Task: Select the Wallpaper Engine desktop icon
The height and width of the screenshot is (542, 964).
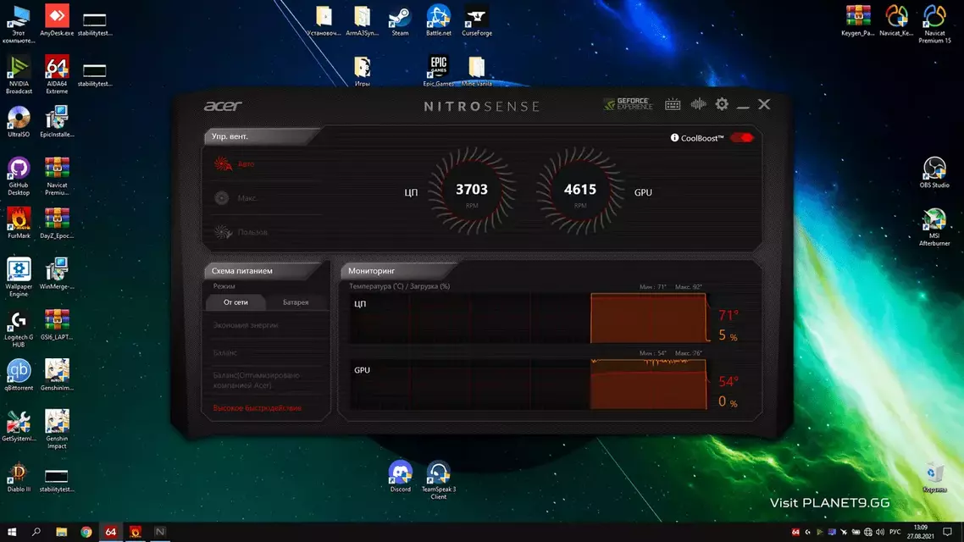Action: tap(19, 278)
